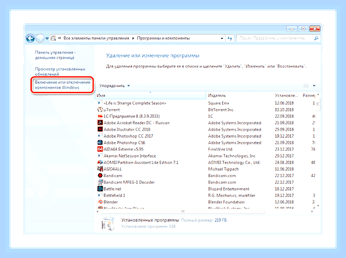Click install date '24.08.2018' cell

pos(284,162)
